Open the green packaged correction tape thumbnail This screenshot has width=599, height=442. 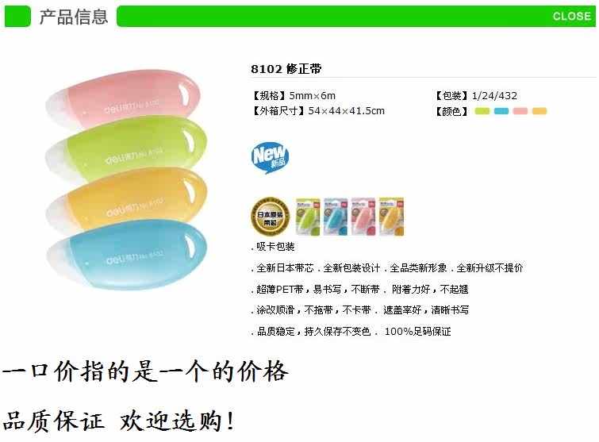pyautogui.click(x=308, y=216)
